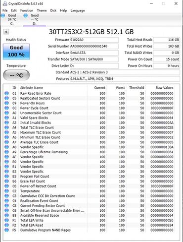Click status icon for Cumulative Program NAND Pages
183x242 pixels.
(x=6, y=230)
